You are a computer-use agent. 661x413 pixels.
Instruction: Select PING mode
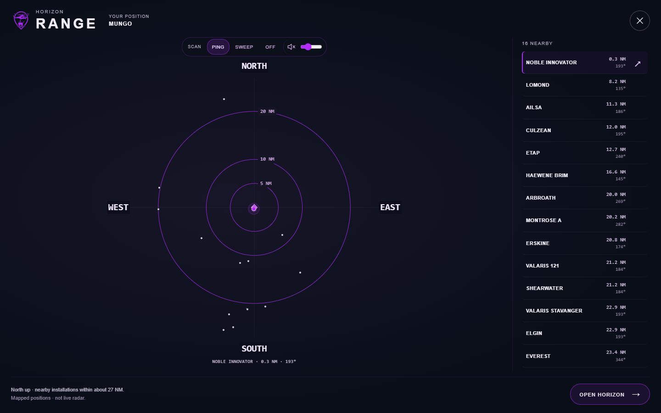(218, 47)
